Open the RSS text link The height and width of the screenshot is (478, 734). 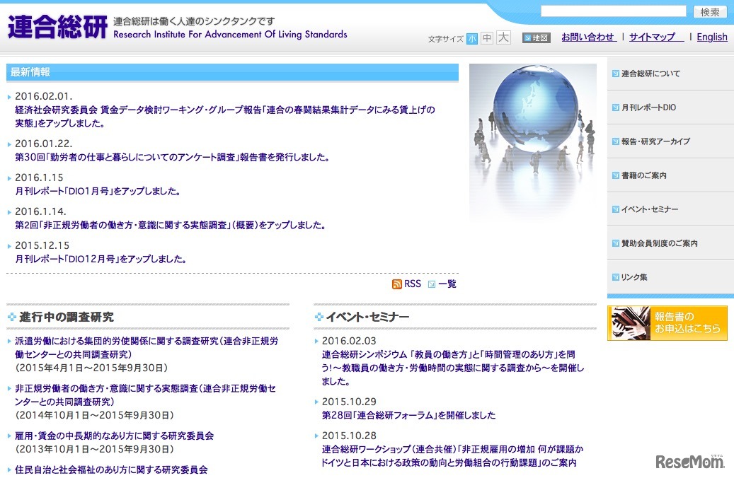[413, 284]
